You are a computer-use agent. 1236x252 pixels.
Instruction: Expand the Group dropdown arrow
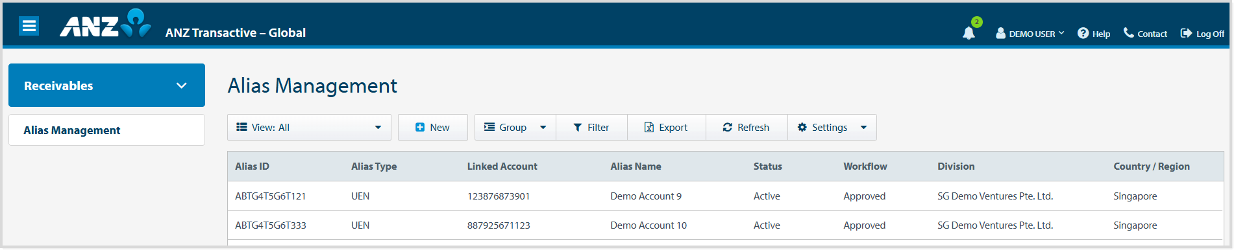coord(543,128)
